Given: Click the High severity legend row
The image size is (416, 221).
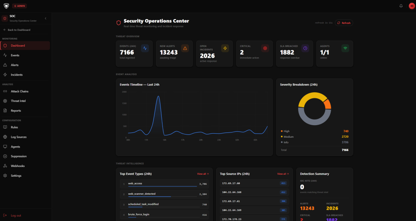Looking at the screenshot, I should pyautogui.click(x=315, y=131).
